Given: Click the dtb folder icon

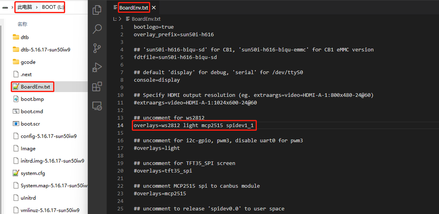Looking at the screenshot, I should click(16, 37).
